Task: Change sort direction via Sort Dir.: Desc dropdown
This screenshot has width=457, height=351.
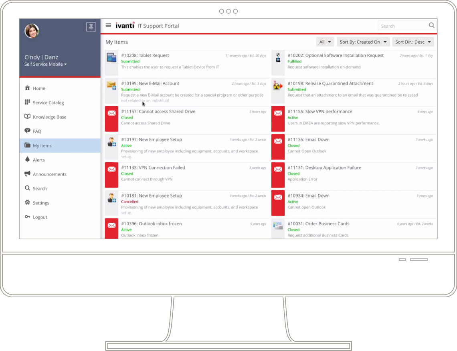Action: pyautogui.click(x=413, y=42)
